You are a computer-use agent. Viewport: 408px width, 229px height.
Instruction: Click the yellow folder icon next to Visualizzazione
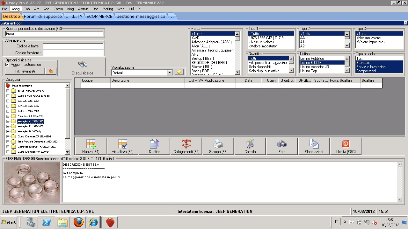(179, 72)
